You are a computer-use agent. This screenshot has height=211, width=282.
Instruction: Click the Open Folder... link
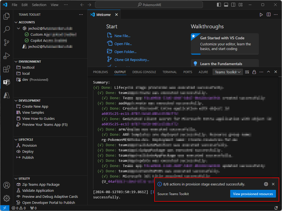[125, 52]
